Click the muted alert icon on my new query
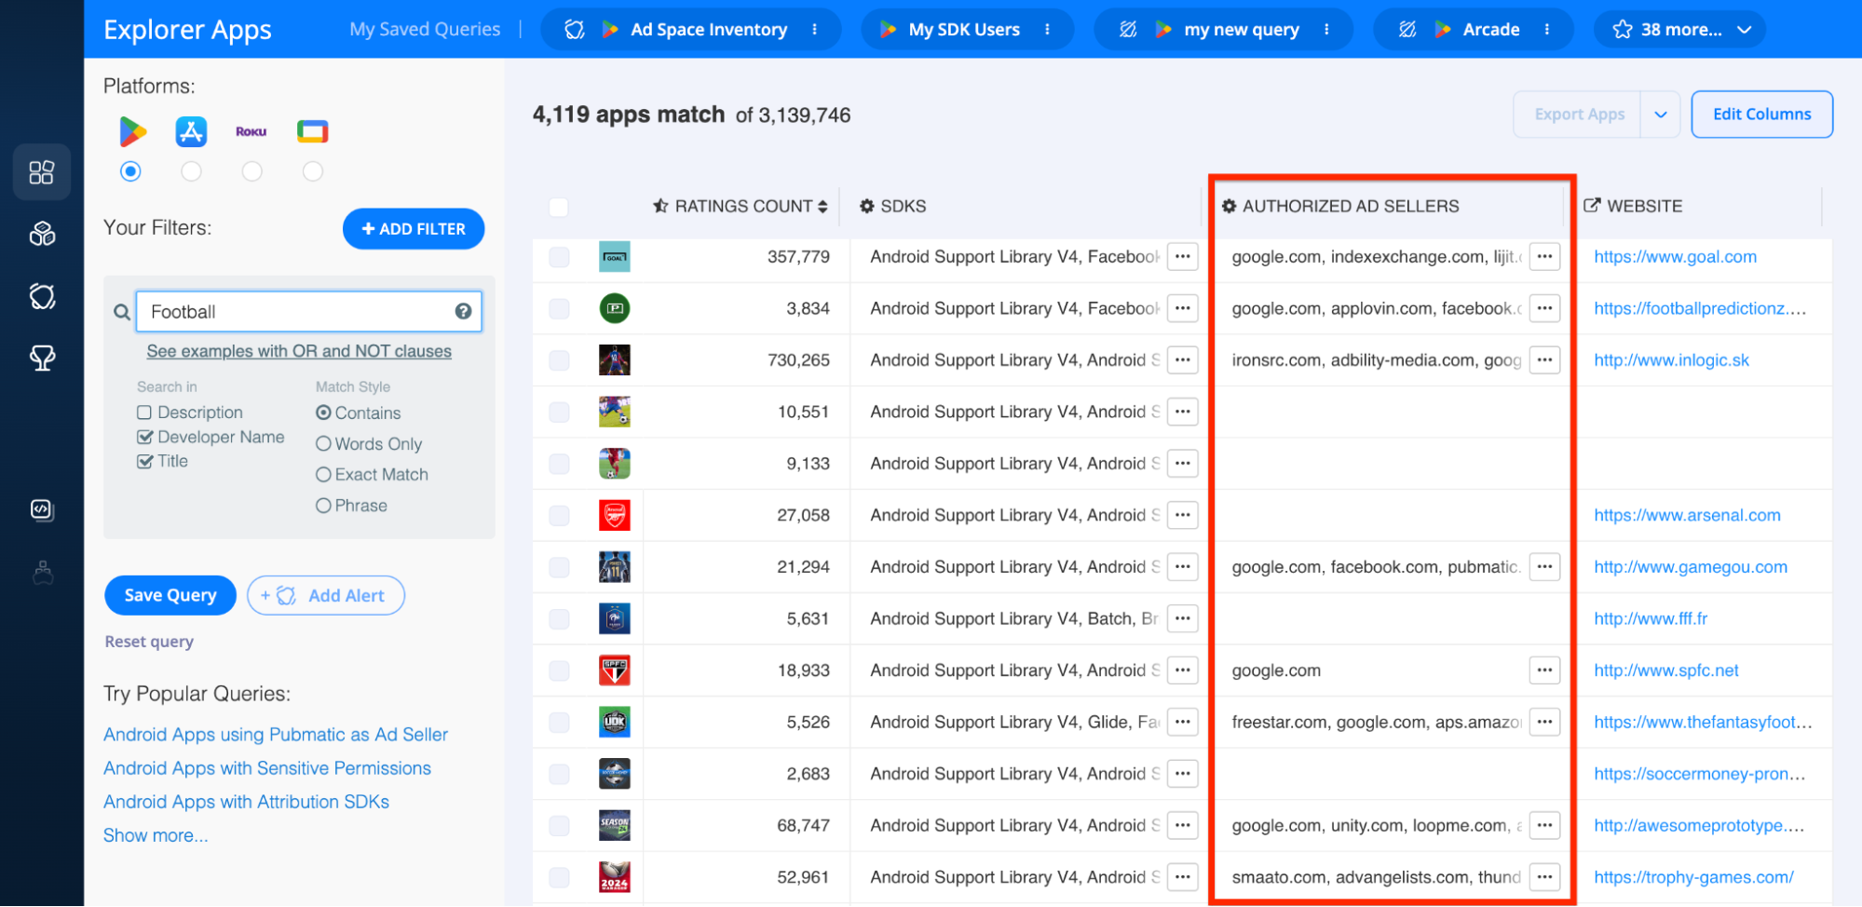Image resolution: width=1862 pixels, height=907 pixels. pyautogui.click(x=1128, y=30)
